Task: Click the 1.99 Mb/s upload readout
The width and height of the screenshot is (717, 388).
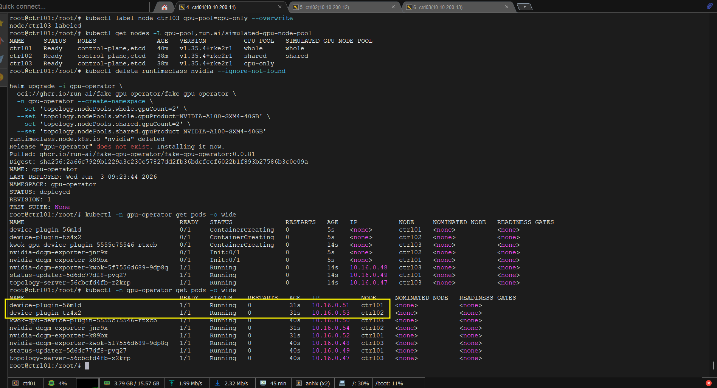Action: click(x=190, y=383)
